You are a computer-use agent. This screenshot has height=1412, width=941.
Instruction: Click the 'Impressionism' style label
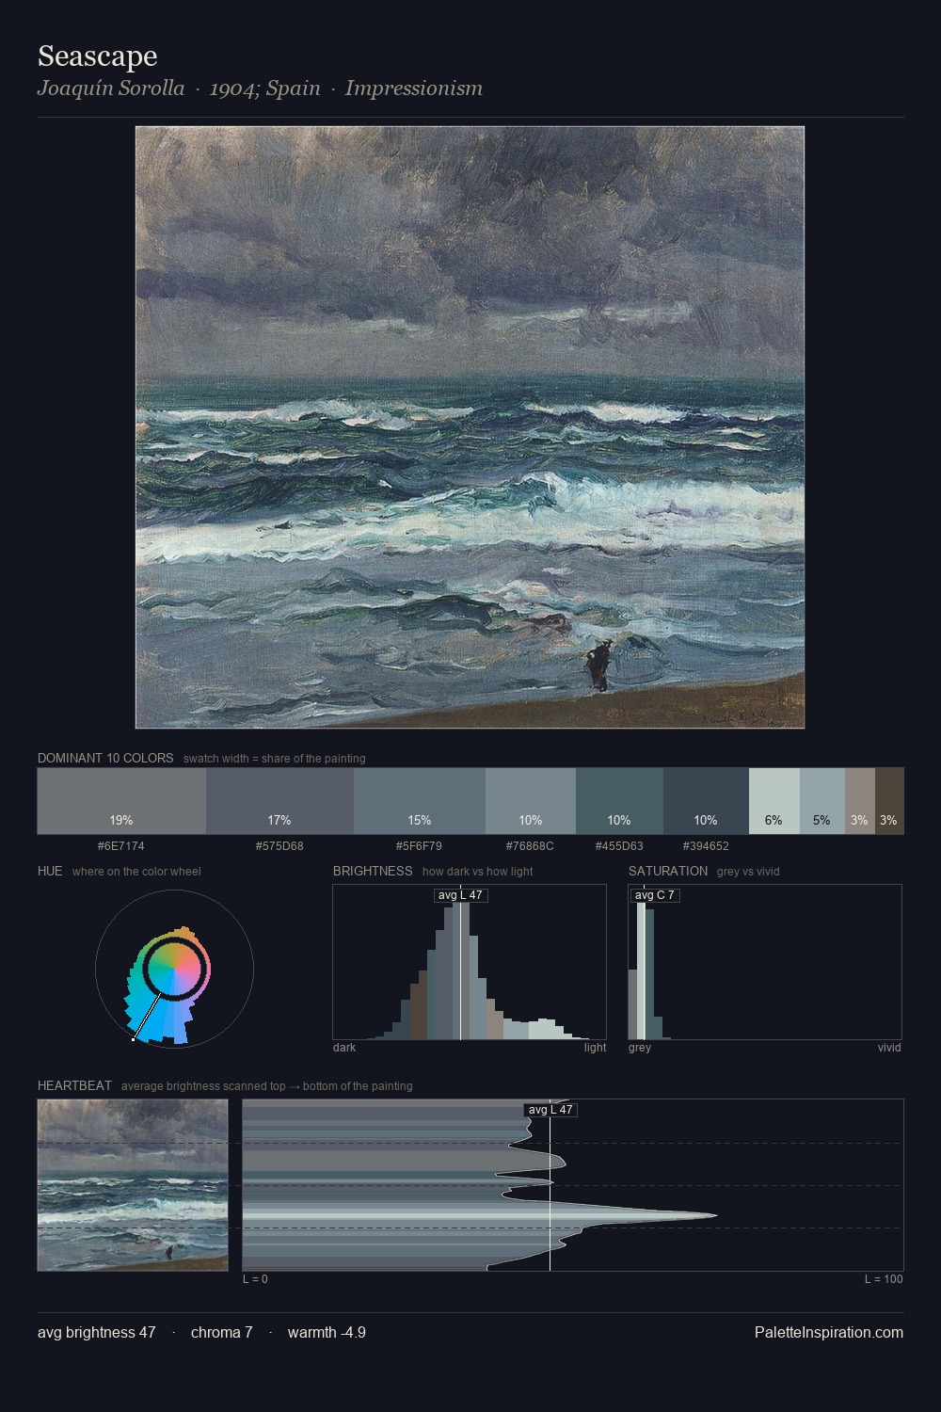tap(414, 88)
